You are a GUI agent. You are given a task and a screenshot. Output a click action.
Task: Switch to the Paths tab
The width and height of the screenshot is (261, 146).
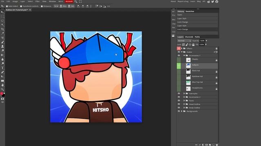pyautogui.click(x=197, y=37)
